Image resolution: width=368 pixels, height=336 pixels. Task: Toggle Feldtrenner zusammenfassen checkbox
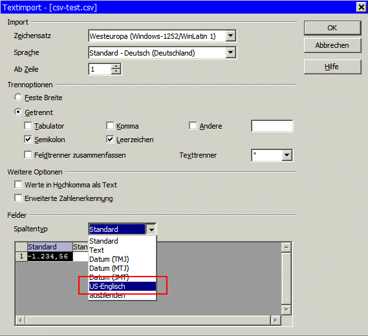point(28,154)
